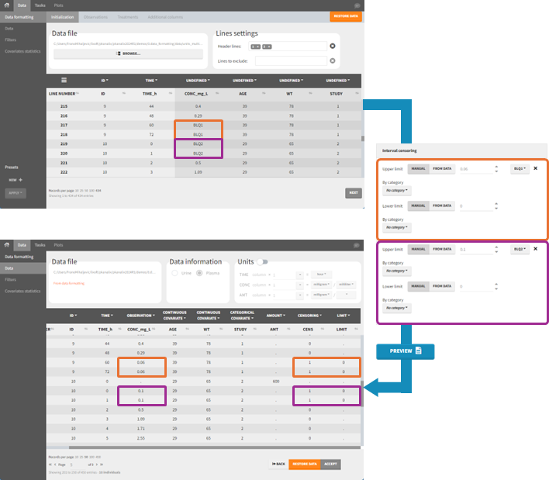Click the home icon in top window

pos(8,5)
